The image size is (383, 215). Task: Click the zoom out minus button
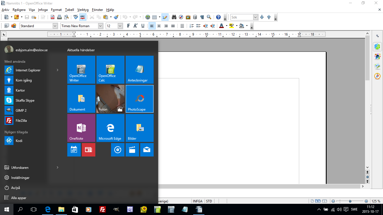click(333, 201)
